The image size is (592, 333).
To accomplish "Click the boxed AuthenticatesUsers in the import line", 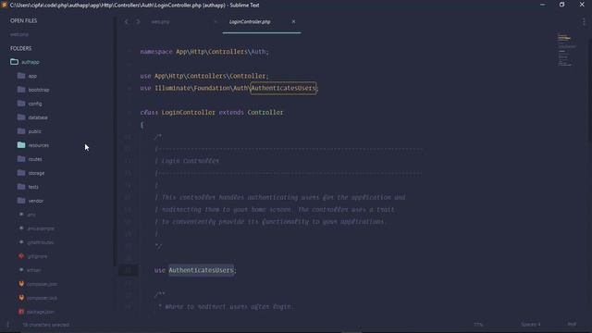I will pos(283,88).
